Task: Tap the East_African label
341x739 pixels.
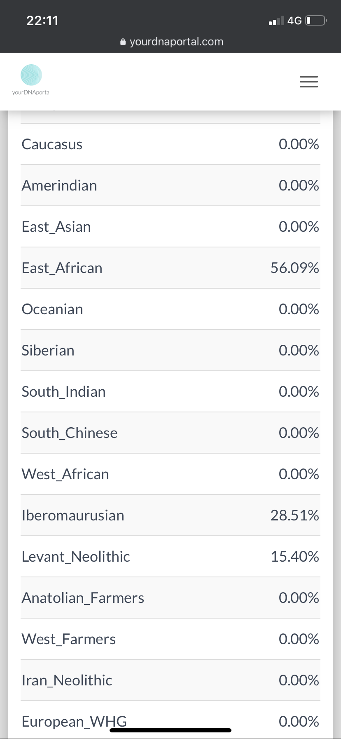Action: coord(62,268)
